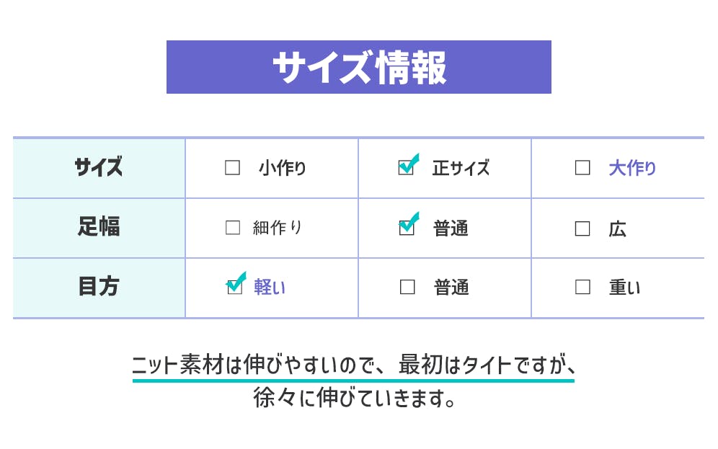
Task: Check the 小作り checkbox
Action: [x=232, y=168]
